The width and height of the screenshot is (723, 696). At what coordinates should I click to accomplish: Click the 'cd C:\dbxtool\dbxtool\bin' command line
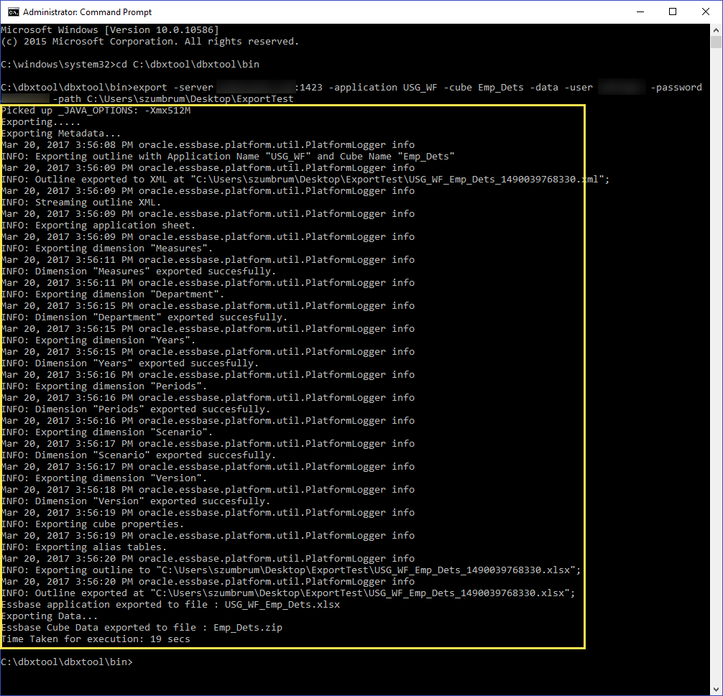[130, 64]
